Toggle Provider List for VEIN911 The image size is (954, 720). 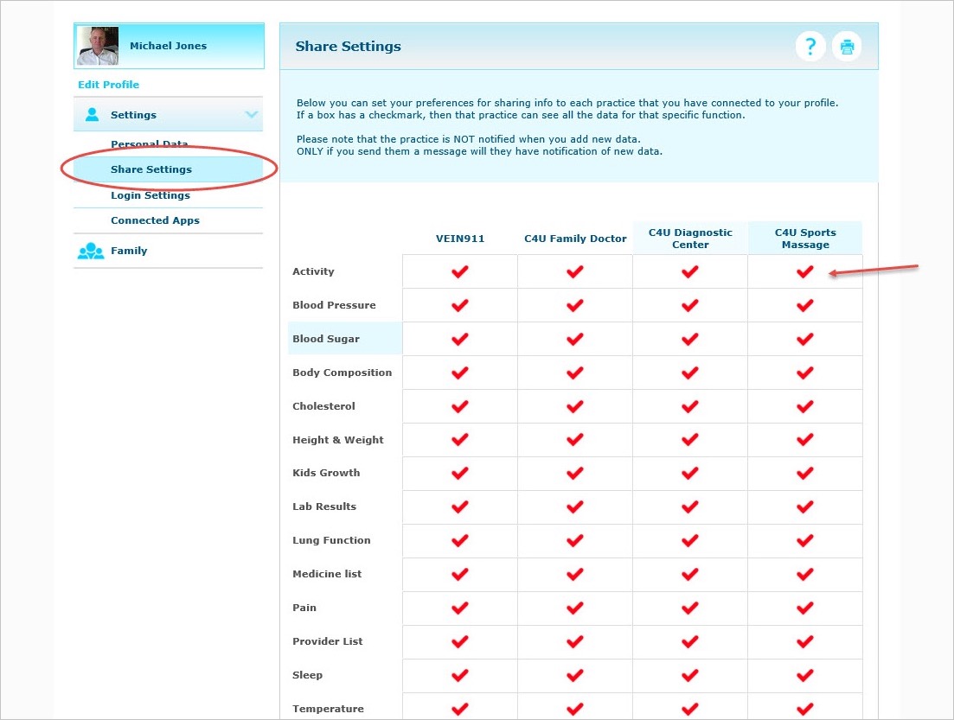[x=460, y=641]
